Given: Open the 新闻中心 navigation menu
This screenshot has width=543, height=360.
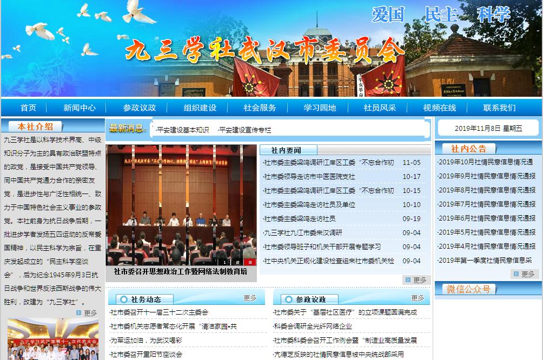Looking at the screenshot, I should click(x=80, y=108).
